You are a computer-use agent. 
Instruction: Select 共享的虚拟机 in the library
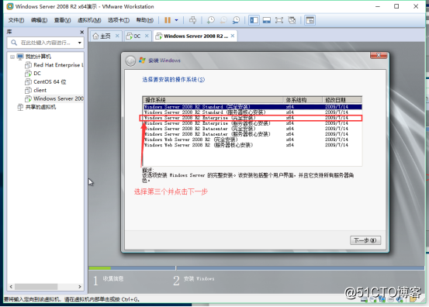point(40,107)
